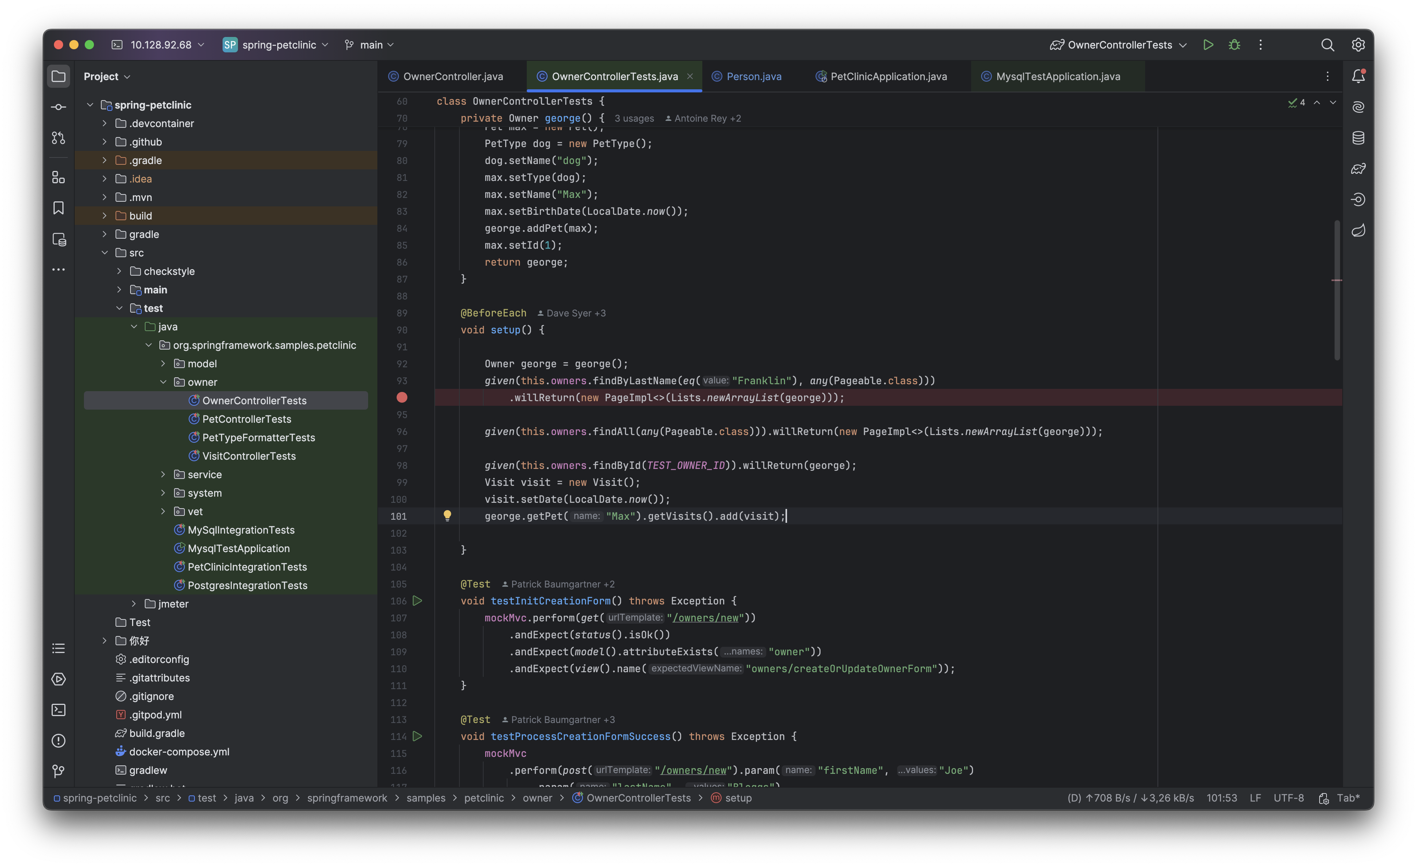Screen dimensions: 1417x867
Task: Run testProcessCreationFormSuccess via gutter icon
Action: coord(417,736)
